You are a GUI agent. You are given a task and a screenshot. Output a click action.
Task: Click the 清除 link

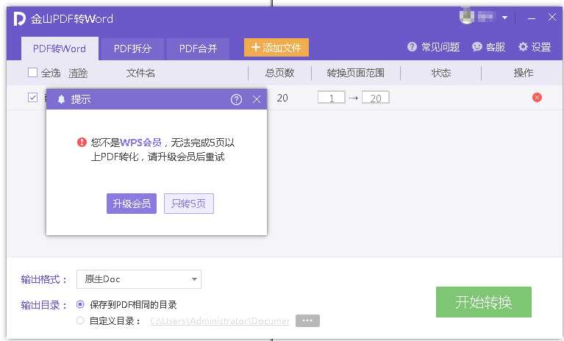point(78,73)
